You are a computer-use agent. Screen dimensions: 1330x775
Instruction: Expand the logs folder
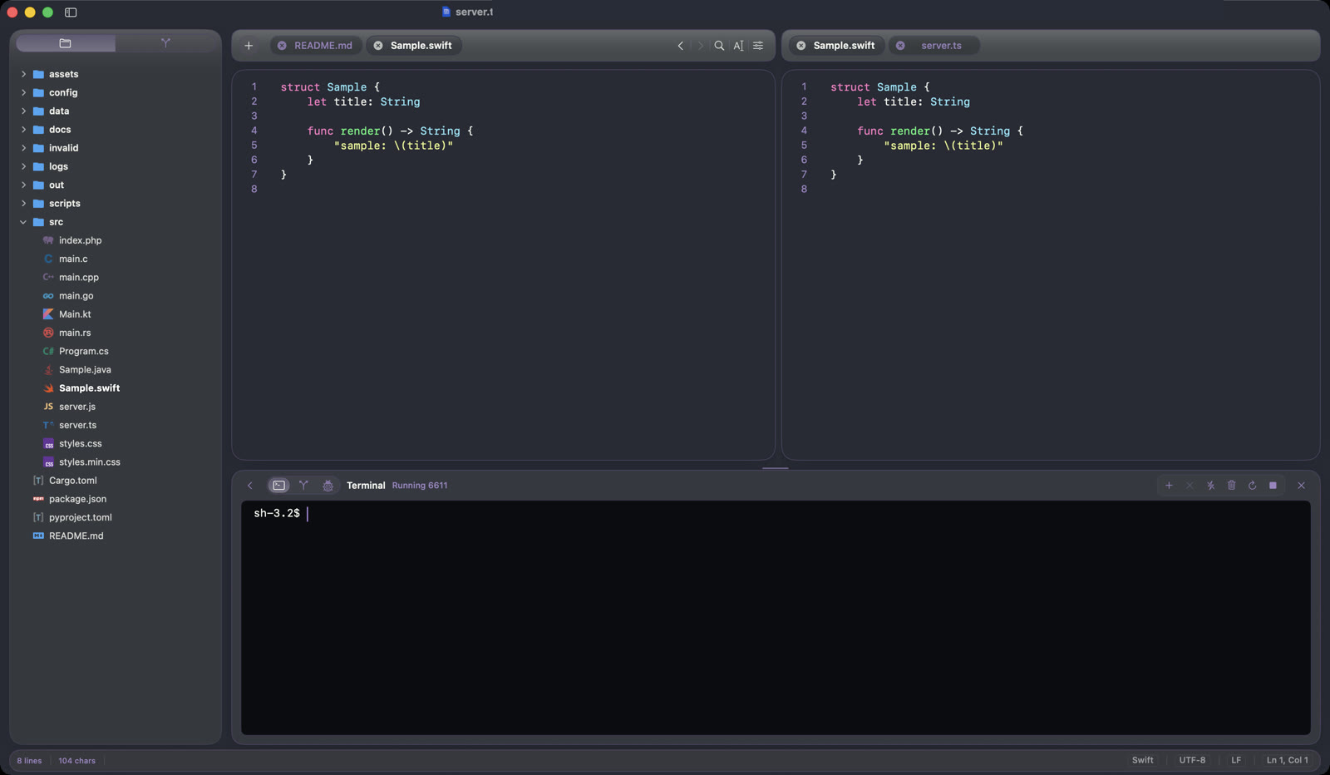pos(23,166)
